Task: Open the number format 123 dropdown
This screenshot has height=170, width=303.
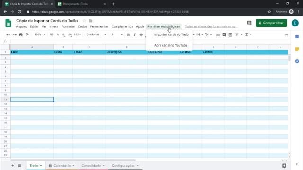Action: coord(77,34)
